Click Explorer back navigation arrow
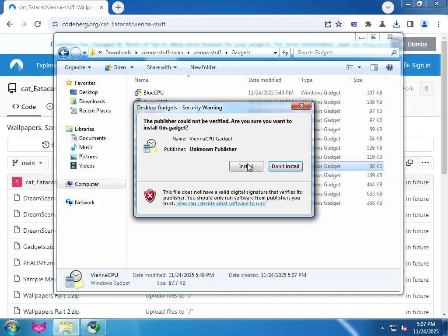 (63, 52)
